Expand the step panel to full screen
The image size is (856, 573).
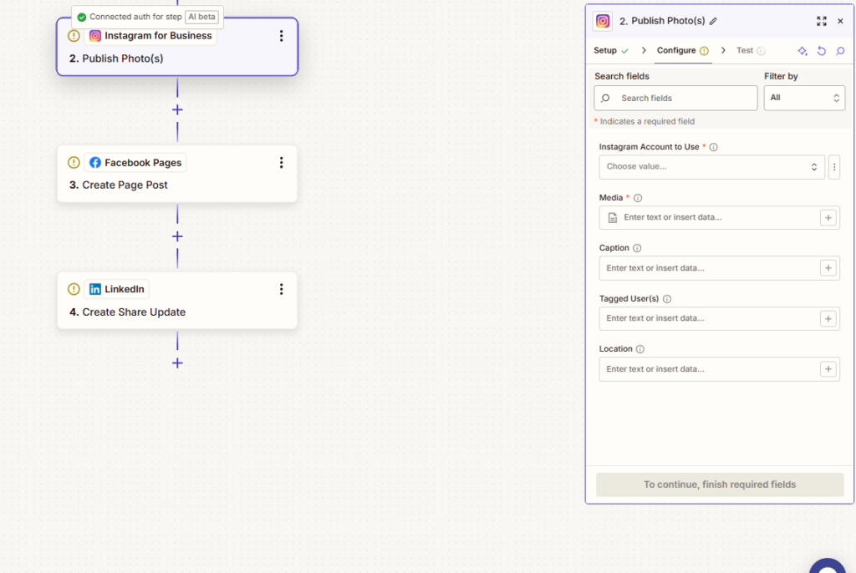[x=821, y=21]
